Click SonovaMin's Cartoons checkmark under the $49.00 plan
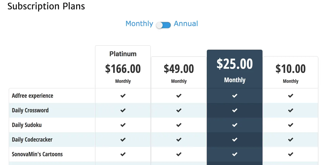Image resolution: width=328 pixels, height=165 pixels. pos(179,154)
